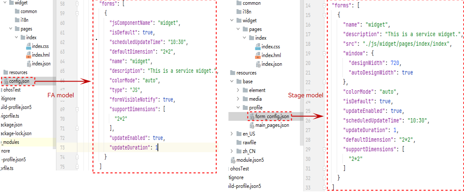Select ackage-lock.json in the FA model tree
The width and height of the screenshot is (464, 194).
coord(16,133)
